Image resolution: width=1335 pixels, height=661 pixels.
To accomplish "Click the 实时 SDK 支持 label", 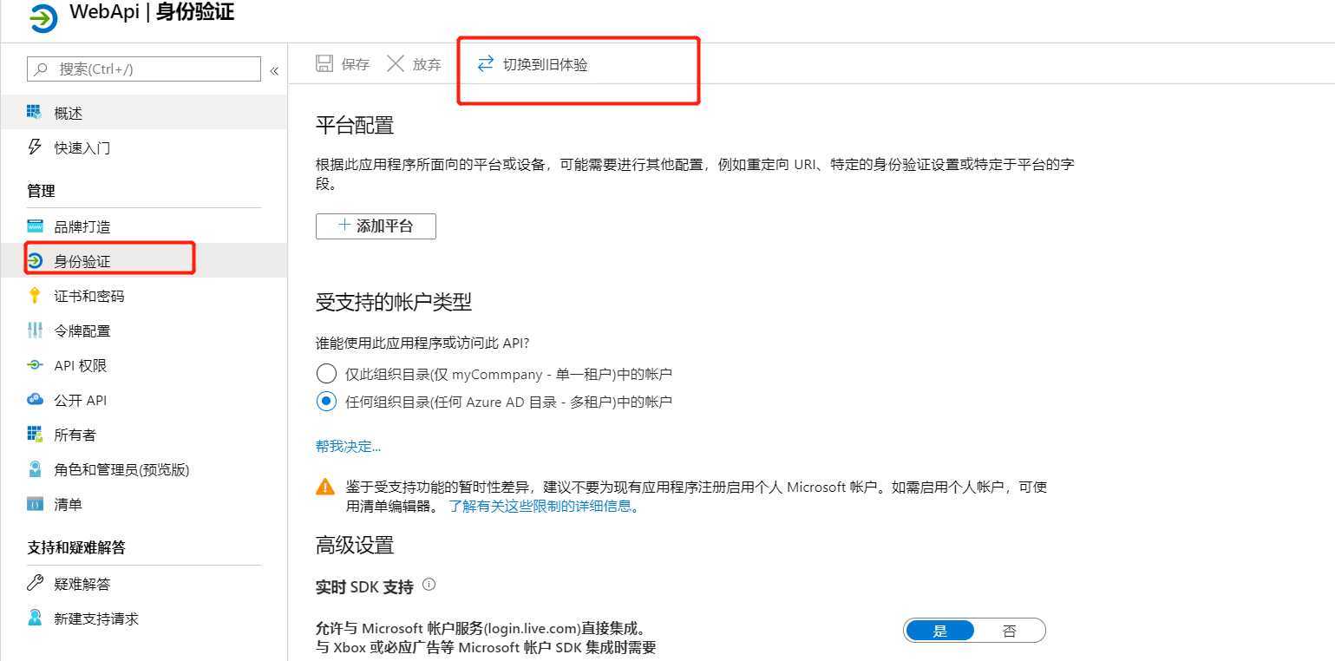I will (364, 586).
